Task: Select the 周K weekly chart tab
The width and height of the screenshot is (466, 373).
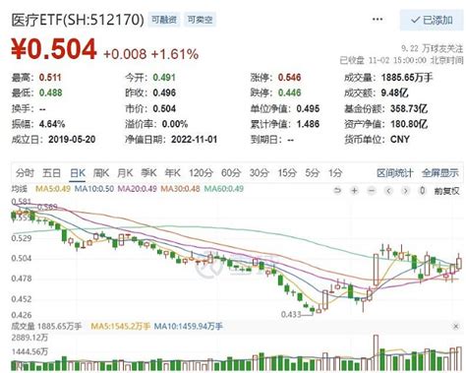Action: (101, 172)
